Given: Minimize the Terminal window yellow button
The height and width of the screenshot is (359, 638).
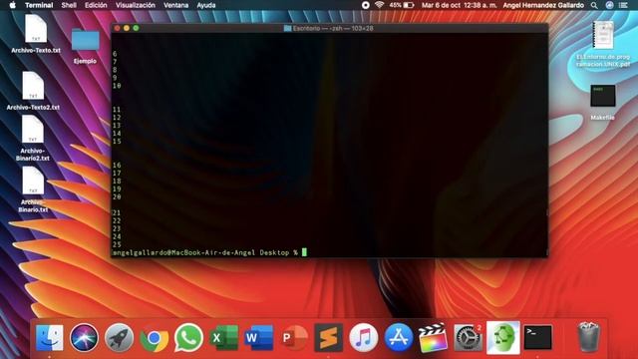Looking at the screenshot, I should (x=127, y=28).
